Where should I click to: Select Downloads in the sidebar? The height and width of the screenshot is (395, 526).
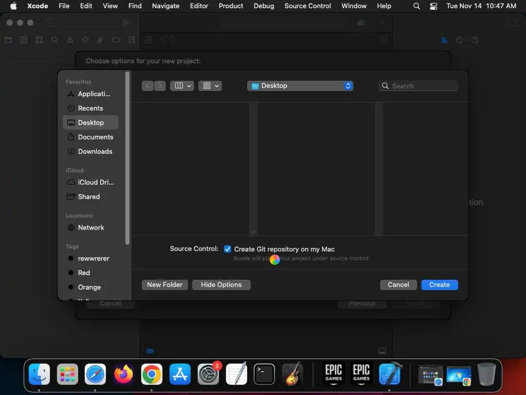click(x=90, y=152)
